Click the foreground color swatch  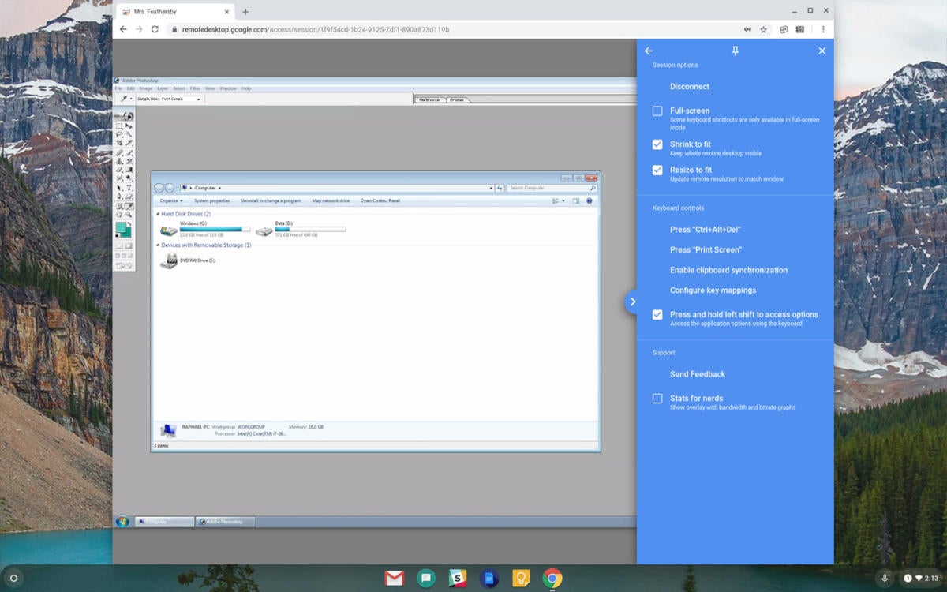point(121,227)
